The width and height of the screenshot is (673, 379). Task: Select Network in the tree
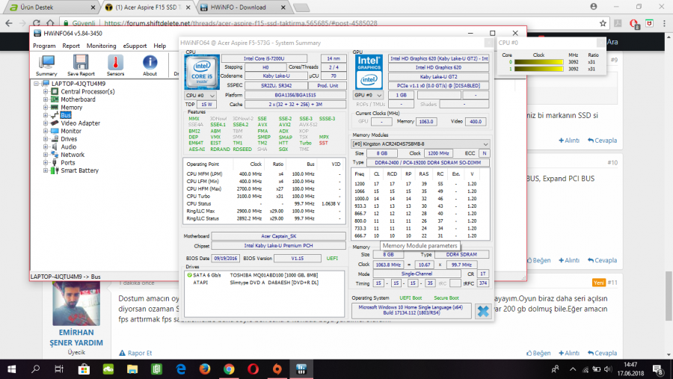[73, 155]
